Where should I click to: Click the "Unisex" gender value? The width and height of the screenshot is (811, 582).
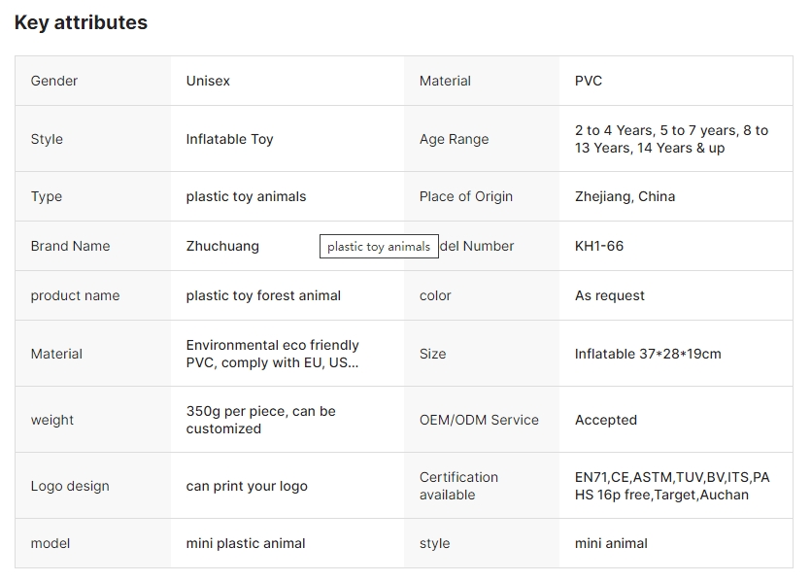pyautogui.click(x=208, y=81)
